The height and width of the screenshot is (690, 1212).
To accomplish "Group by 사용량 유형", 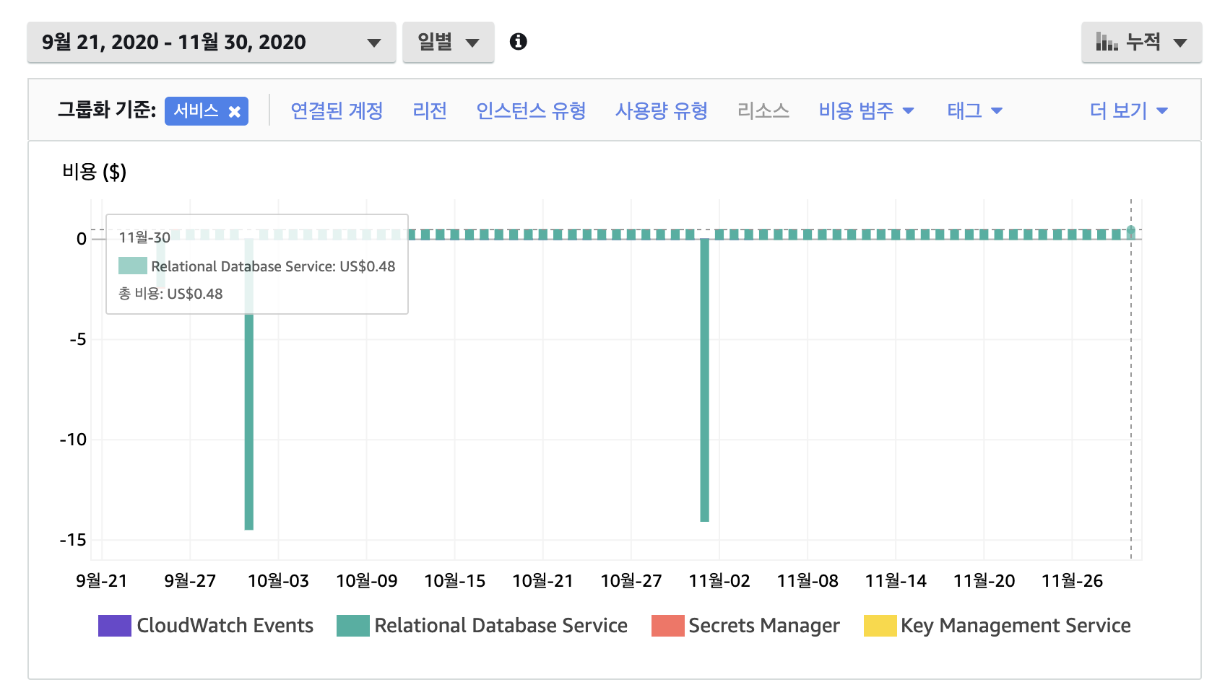I will point(662,111).
